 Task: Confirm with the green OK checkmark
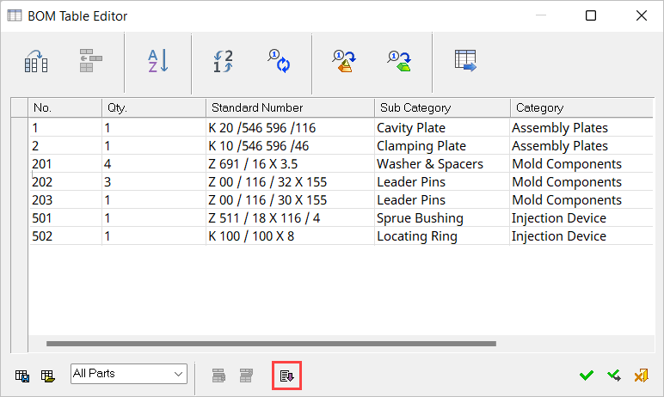(587, 376)
